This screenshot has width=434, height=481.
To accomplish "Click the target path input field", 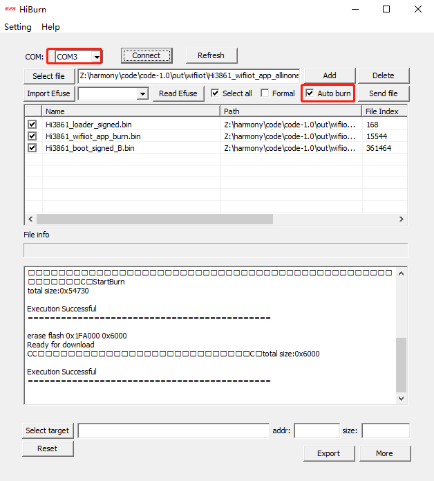I will pyautogui.click(x=173, y=430).
